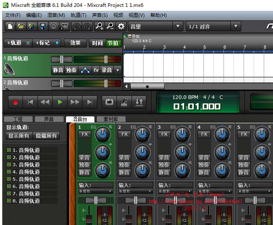Toggle checkbox for 8. 音频轨道

pyautogui.click(x=9, y=201)
